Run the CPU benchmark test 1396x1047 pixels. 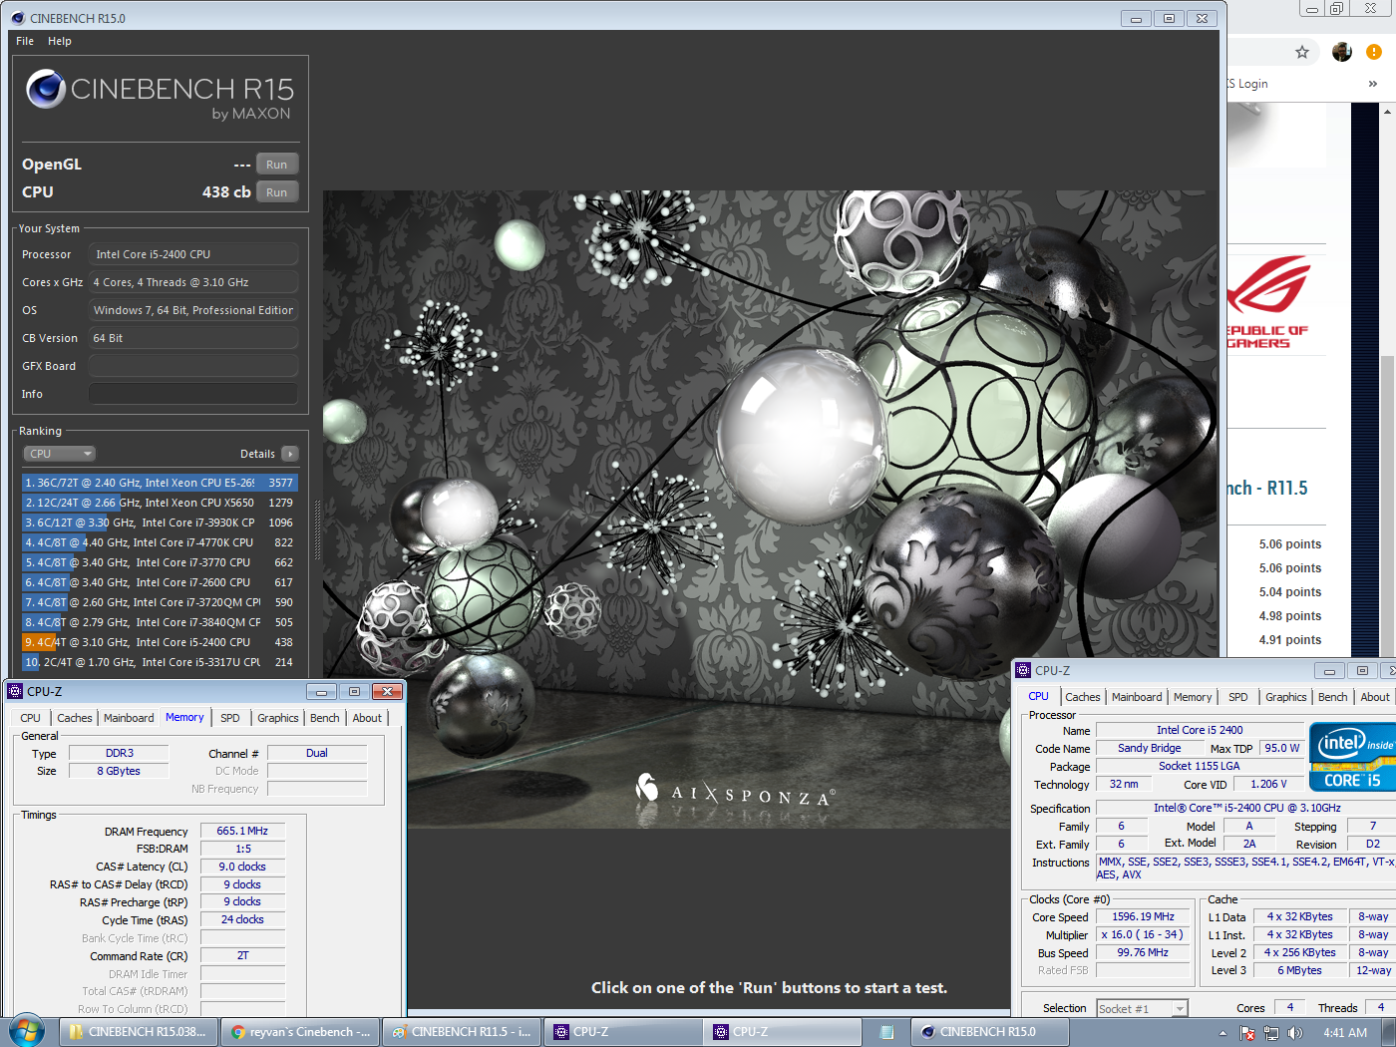pyautogui.click(x=277, y=192)
